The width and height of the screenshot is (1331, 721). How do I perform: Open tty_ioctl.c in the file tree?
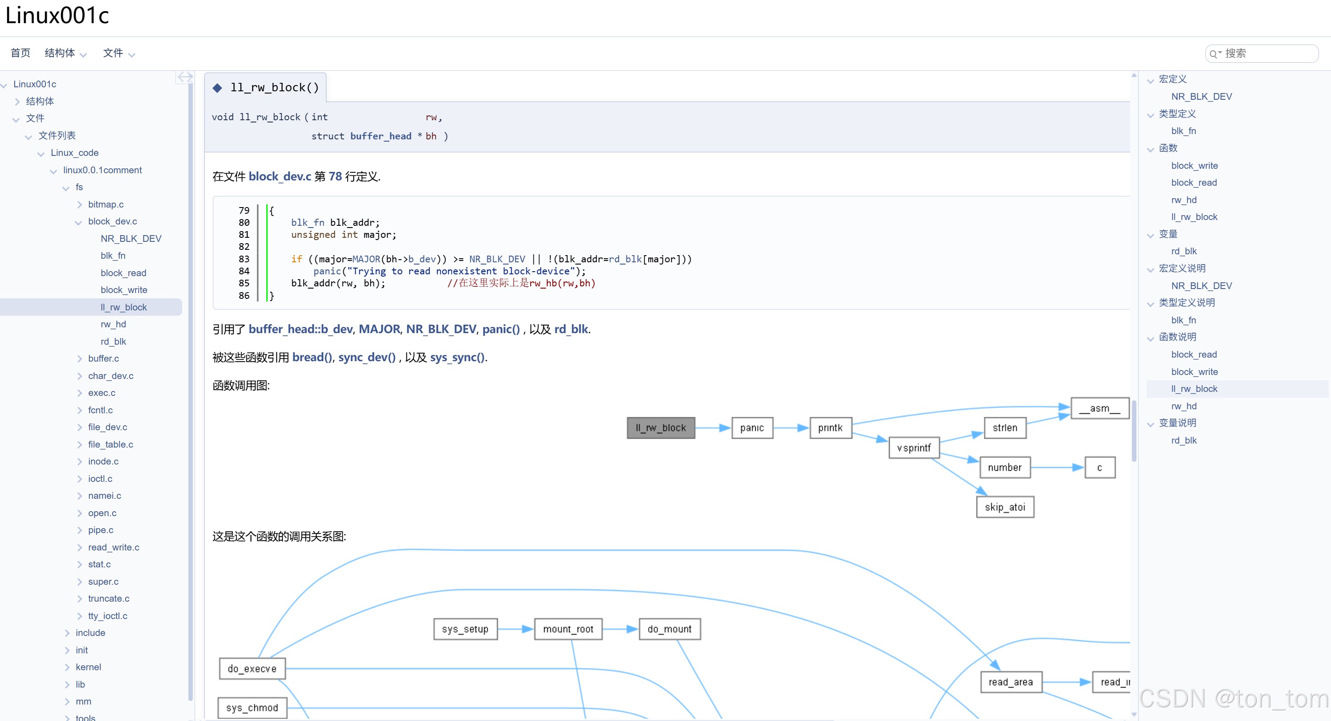pos(107,615)
